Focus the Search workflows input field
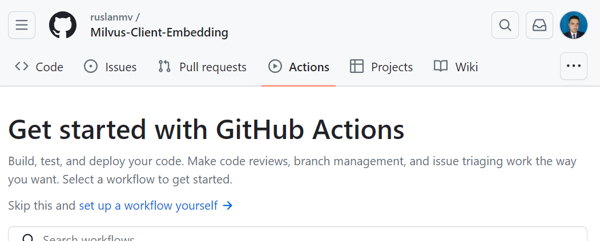 [x=297, y=234]
